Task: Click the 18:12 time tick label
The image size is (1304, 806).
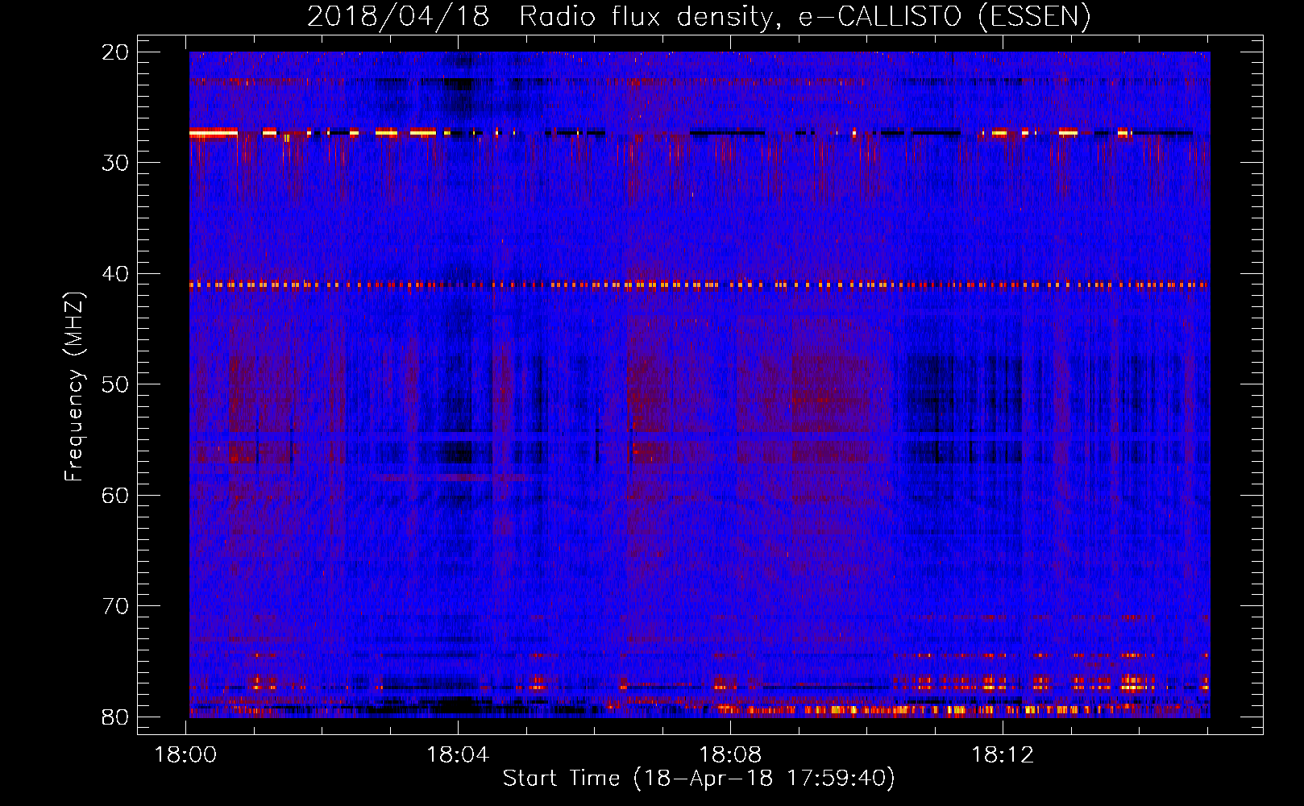Action: coord(1003,755)
